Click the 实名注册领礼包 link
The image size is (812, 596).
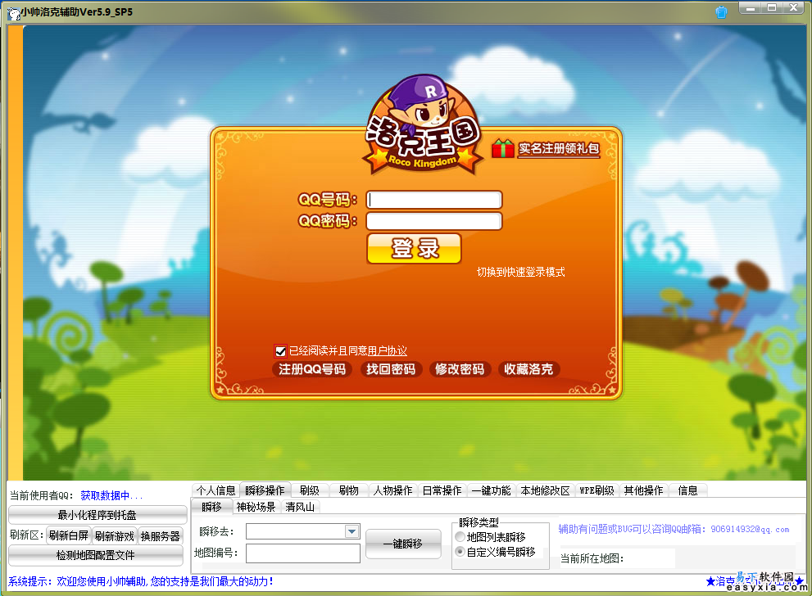pos(559,149)
